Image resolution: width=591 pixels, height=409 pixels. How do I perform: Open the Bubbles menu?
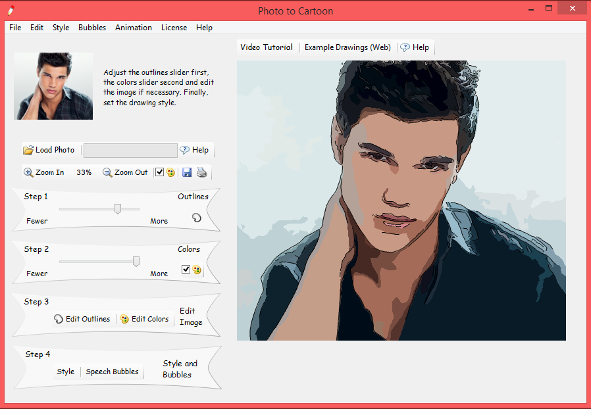click(92, 28)
